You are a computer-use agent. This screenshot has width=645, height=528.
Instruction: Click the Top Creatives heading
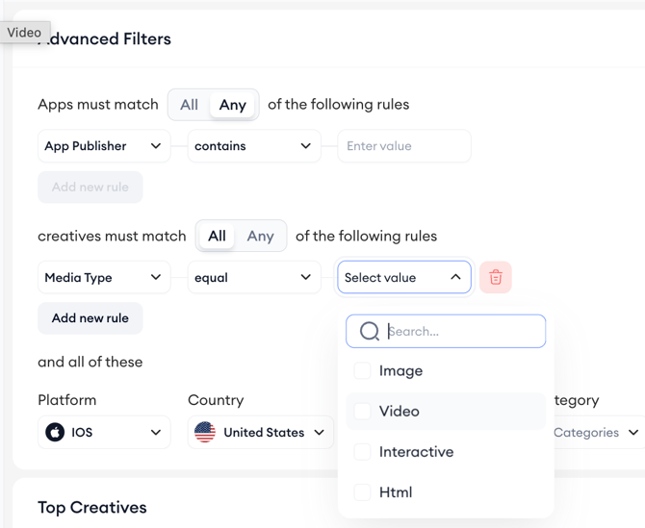[92, 508]
